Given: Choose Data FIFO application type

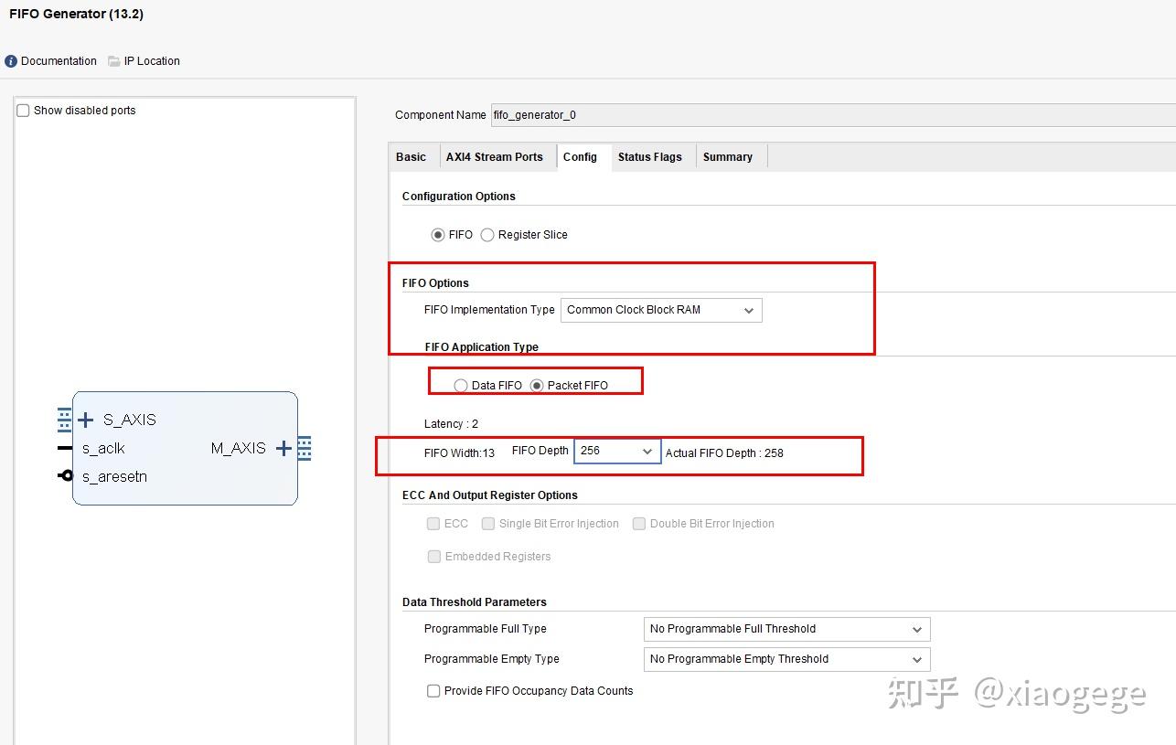Looking at the screenshot, I should click(x=461, y=386).
